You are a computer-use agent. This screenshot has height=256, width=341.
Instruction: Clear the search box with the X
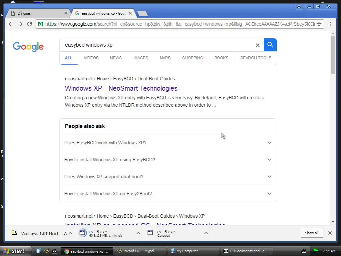pyautogui.click(x=257, y=45)
